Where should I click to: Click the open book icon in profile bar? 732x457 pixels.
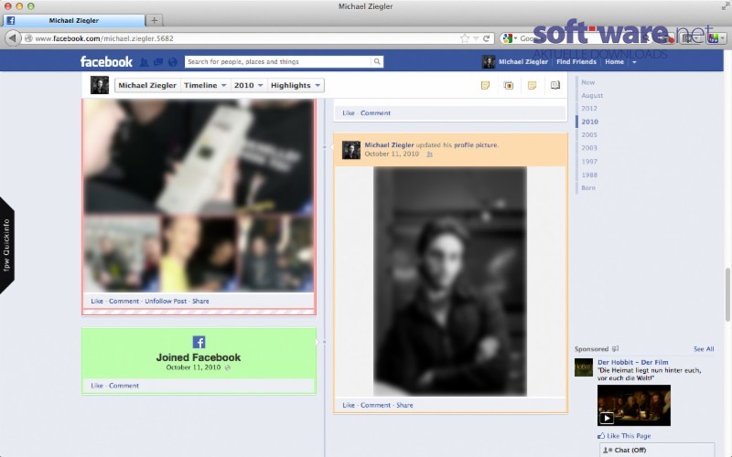click(x=555, y=85)
